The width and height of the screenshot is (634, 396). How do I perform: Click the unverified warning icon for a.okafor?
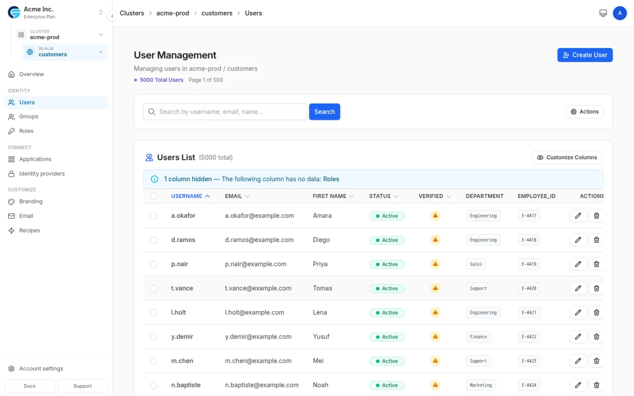[435, 216]
